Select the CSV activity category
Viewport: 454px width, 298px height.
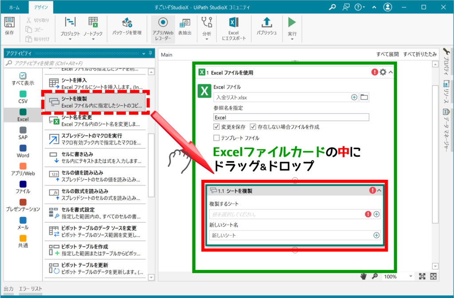coord(23,97)
